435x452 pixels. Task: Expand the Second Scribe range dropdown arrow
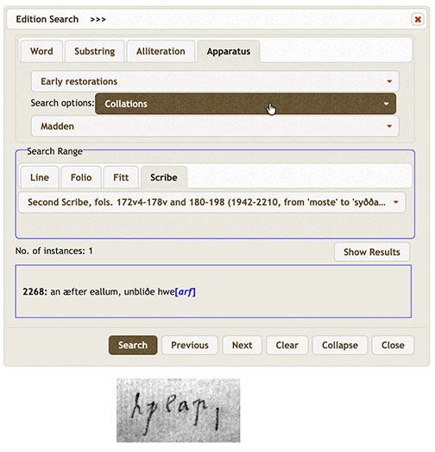point(396,202)
